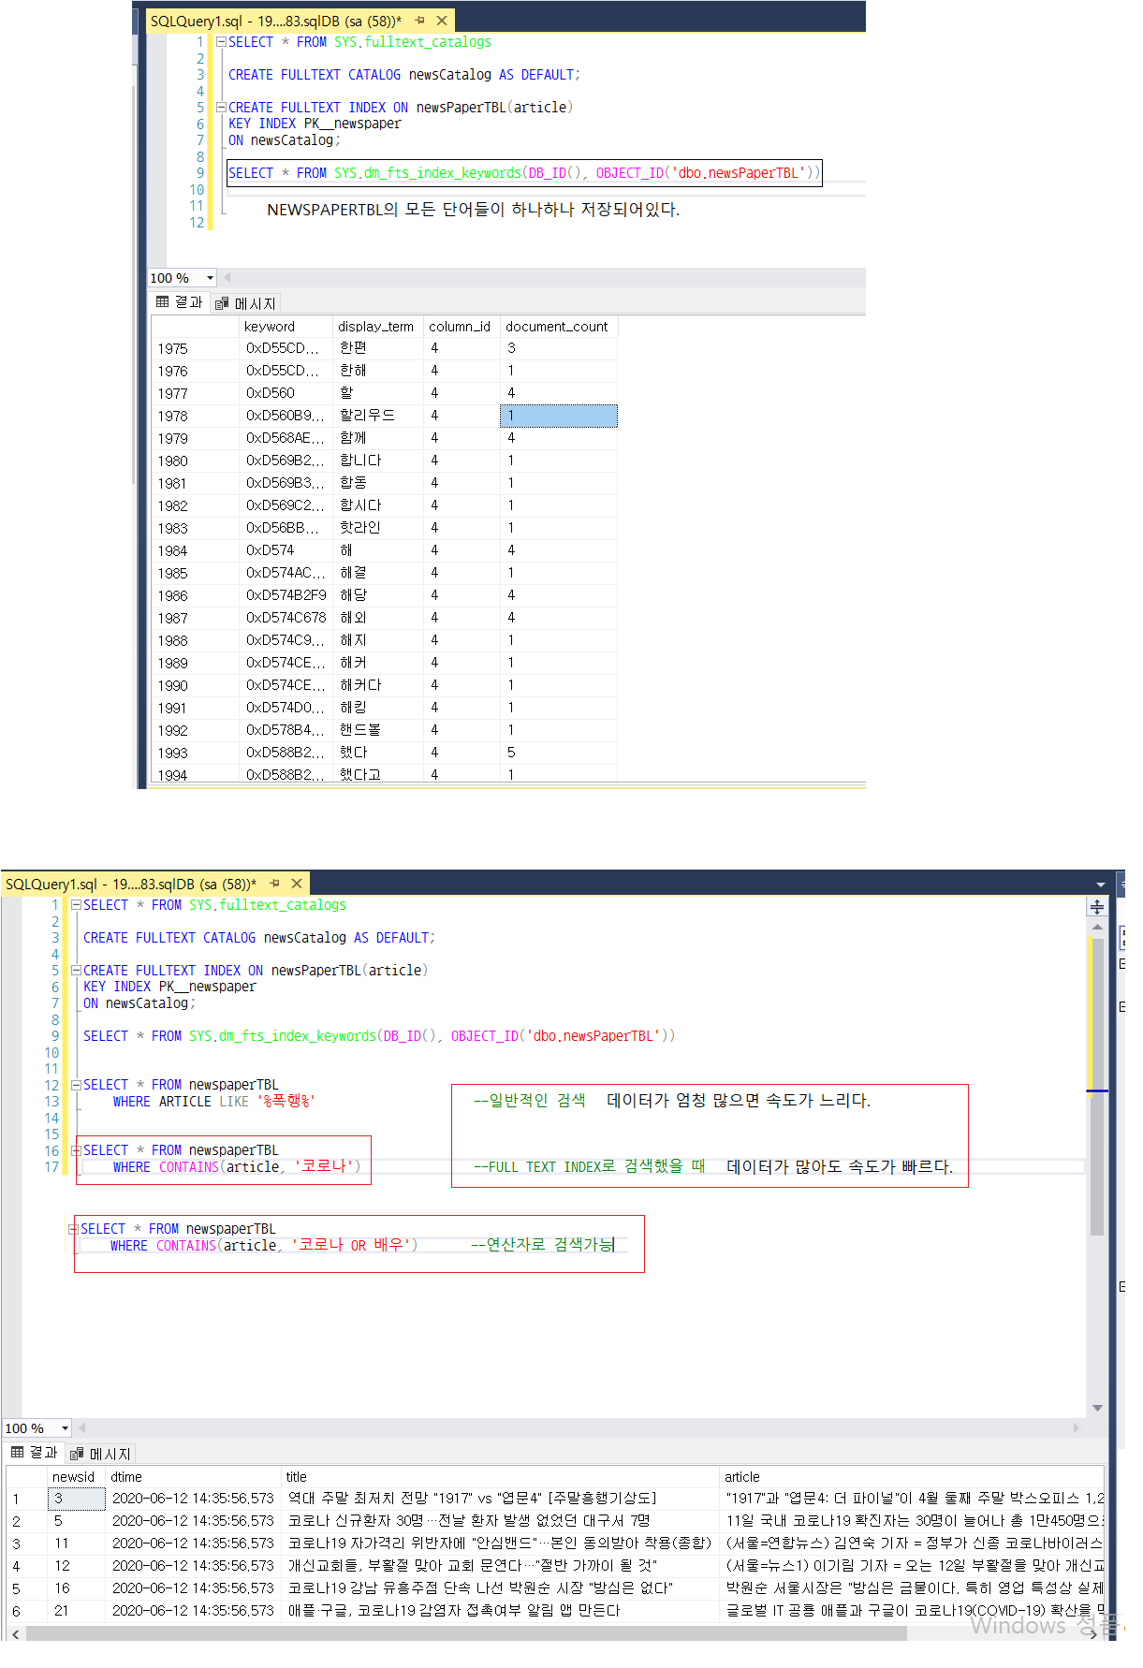This screenshot has height=1668, width=1143.
Task: Click line 3 CREATE FULLTEXT CATALOG in newsid window
Action: click(259, 938)
